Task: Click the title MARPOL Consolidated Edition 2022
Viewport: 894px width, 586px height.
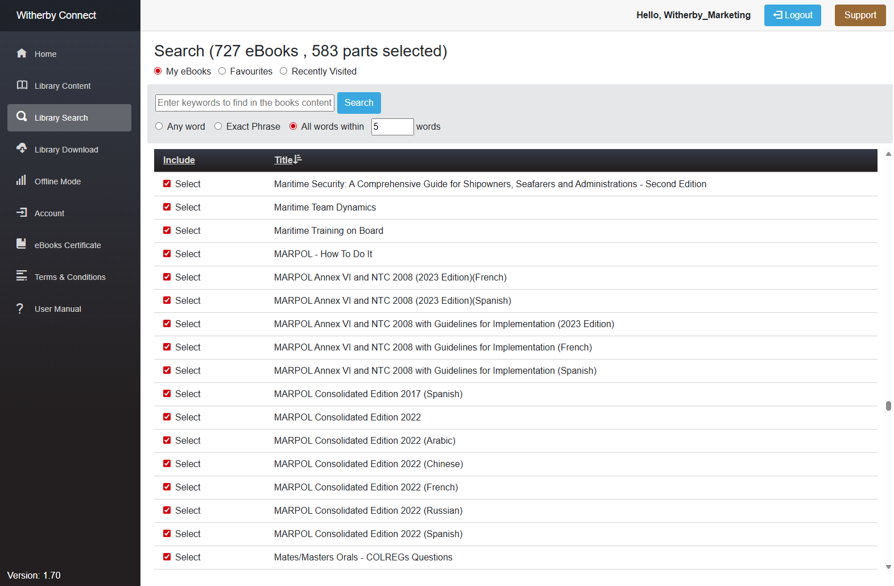Action: click(347, 417)
